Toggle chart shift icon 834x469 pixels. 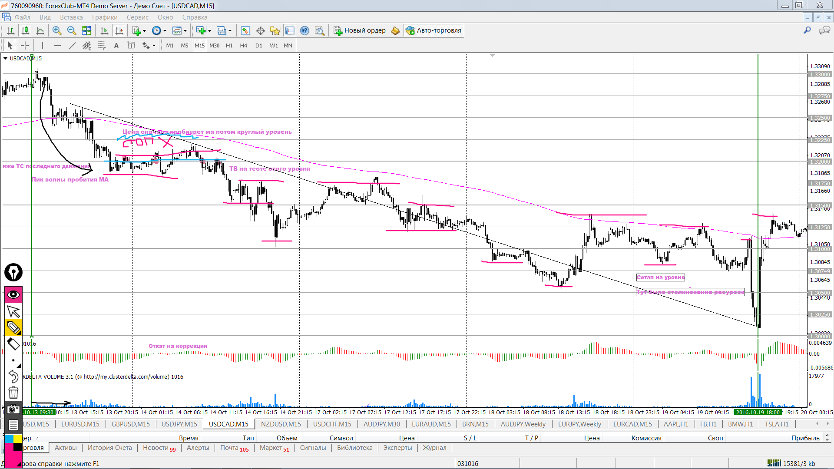click(119, 30)
